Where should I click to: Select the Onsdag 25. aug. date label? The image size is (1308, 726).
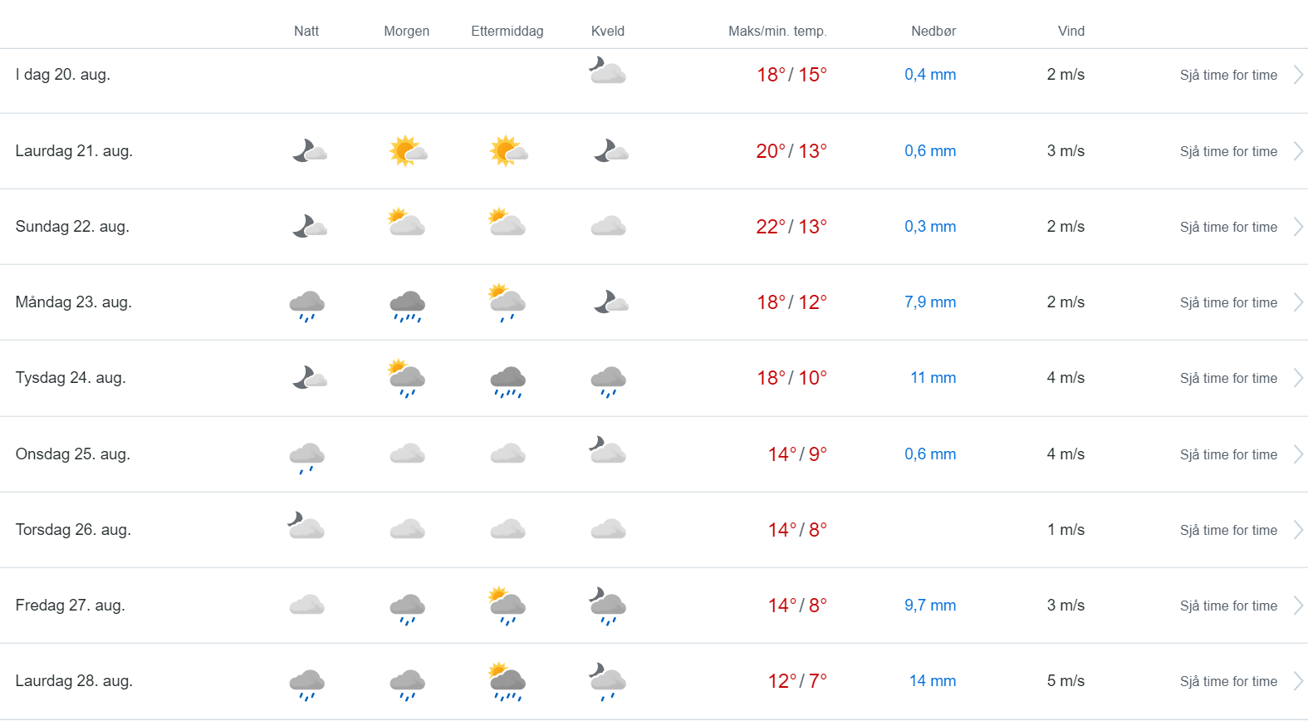[x=73, y=454]
